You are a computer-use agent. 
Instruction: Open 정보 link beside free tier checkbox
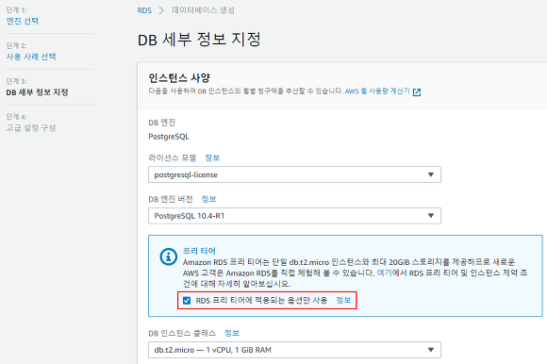click(x=343, y=300)
